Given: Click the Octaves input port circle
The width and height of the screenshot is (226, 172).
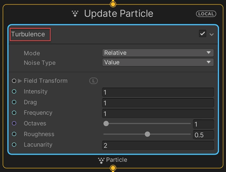Looking at the screenshot, I should (x=14, y=123).
